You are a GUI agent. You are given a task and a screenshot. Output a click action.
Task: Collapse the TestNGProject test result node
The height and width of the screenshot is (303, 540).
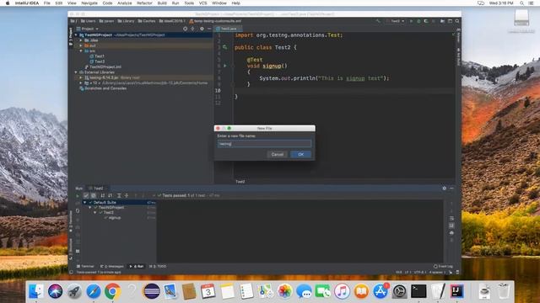click(90, 208)
